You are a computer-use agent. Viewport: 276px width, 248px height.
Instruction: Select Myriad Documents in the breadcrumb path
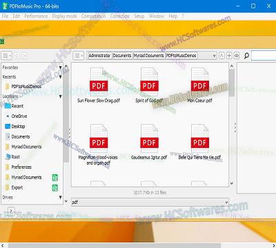(149, 56)
